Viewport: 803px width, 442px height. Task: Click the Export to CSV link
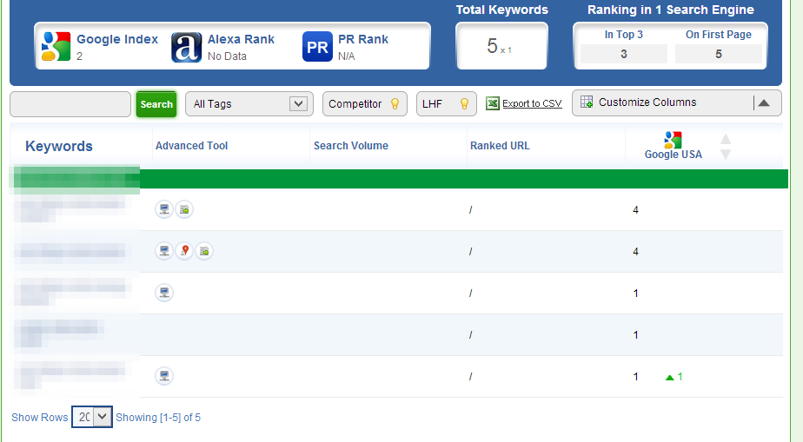(x=532, y=103)
